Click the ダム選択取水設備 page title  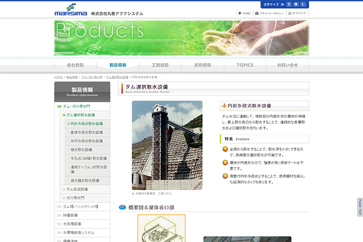[147, 87]
